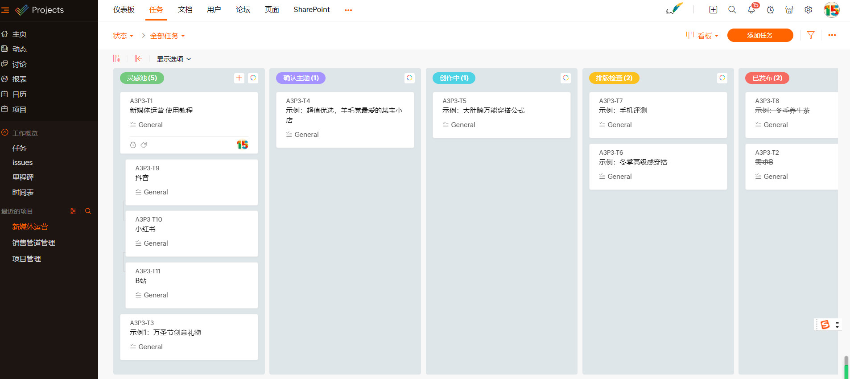Click the timer clock icon in top bar
The image size is (850, 379).
pos(770,10)
